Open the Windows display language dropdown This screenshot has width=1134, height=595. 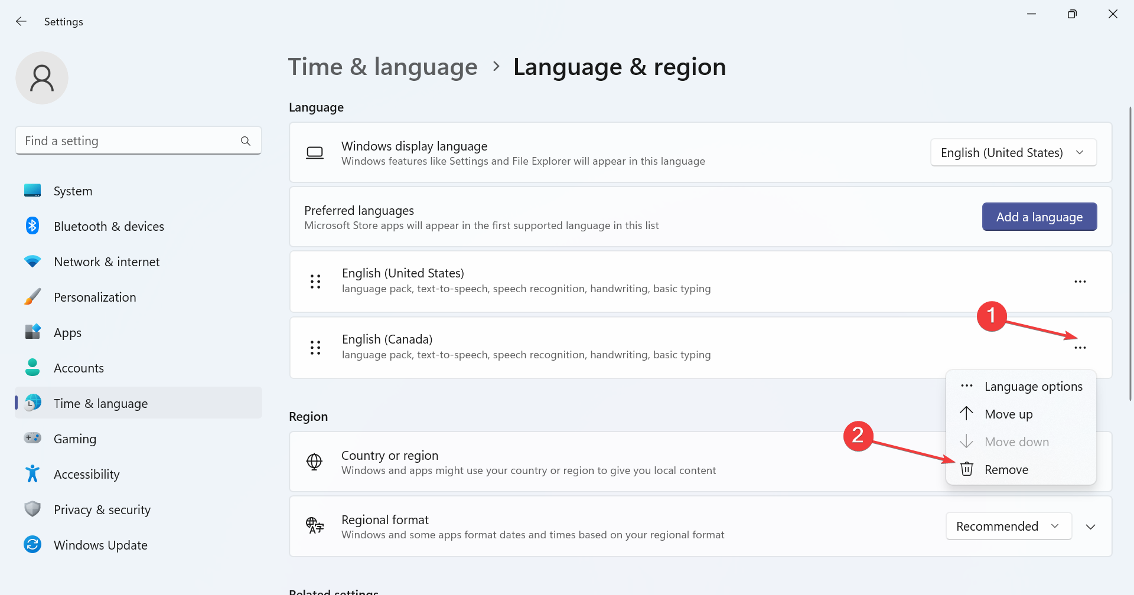[1014, 153]
